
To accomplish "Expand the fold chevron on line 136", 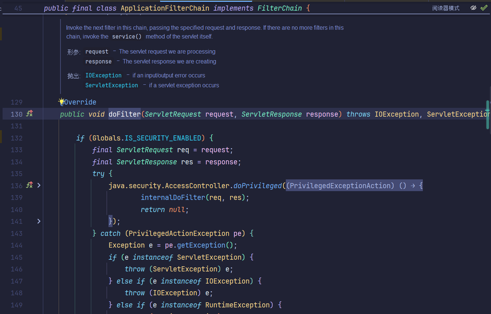I will (x=39, y=186).
